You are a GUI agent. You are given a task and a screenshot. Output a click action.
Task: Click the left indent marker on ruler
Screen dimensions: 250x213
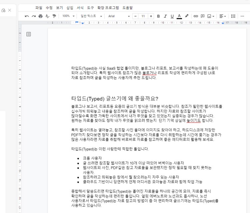(x=82, y=23)
